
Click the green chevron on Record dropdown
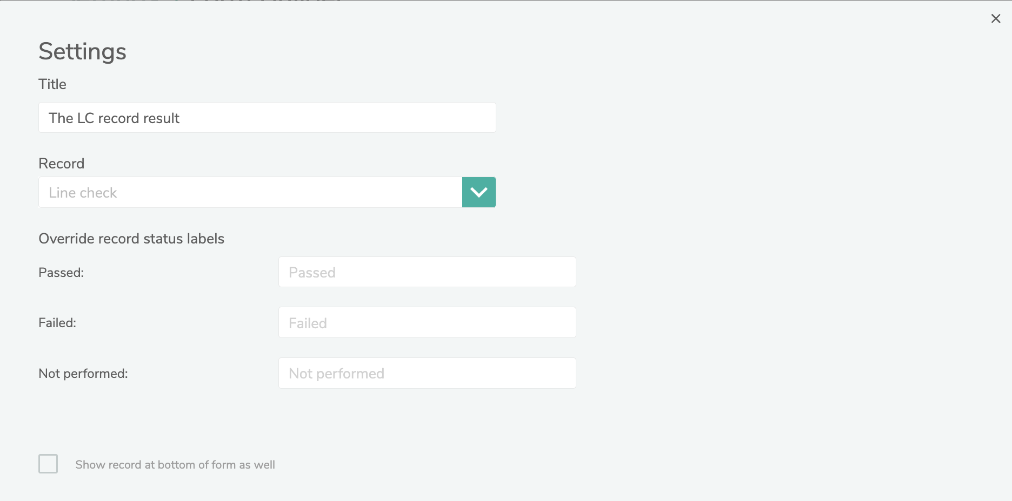(x=479, y=192)
